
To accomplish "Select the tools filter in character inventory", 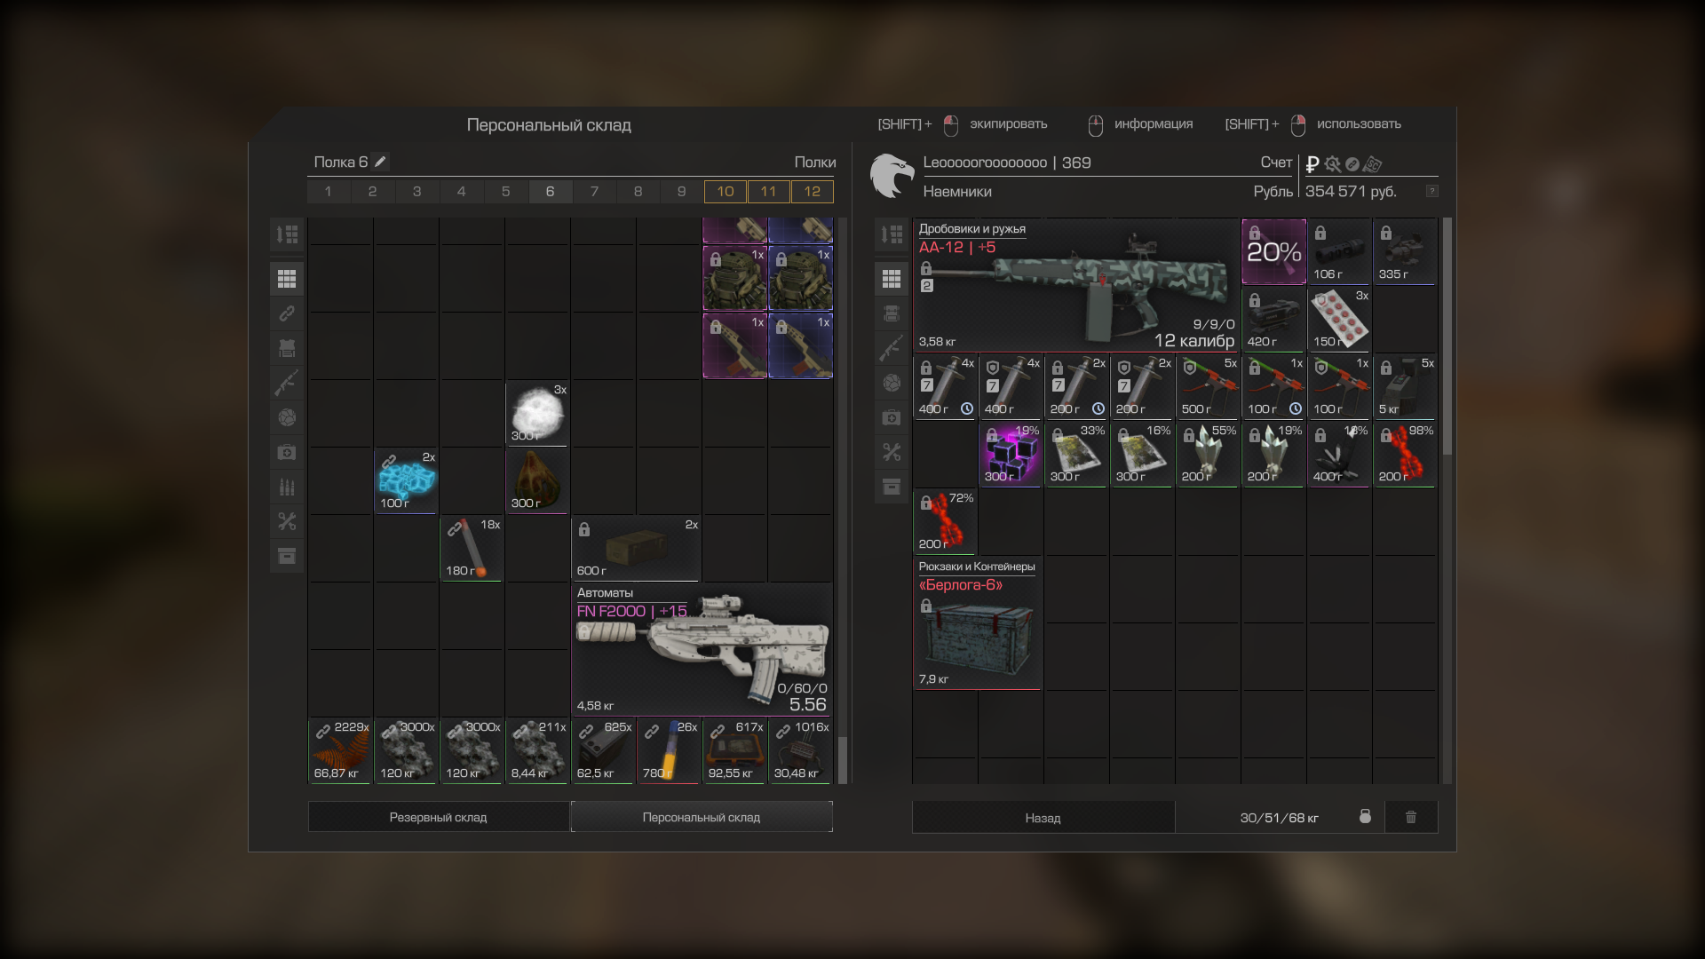I will [x=892, y=452].
